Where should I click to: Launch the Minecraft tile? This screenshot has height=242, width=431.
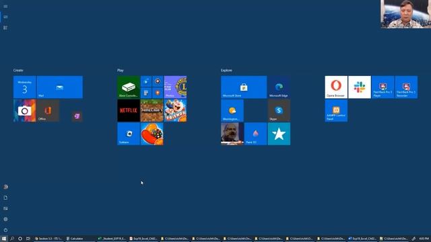152,110
